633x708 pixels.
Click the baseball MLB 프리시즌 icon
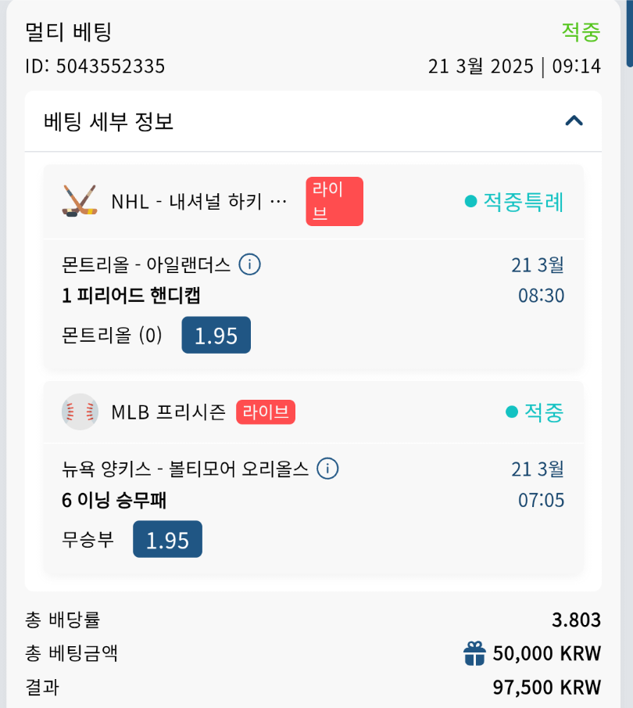[80, 412]
